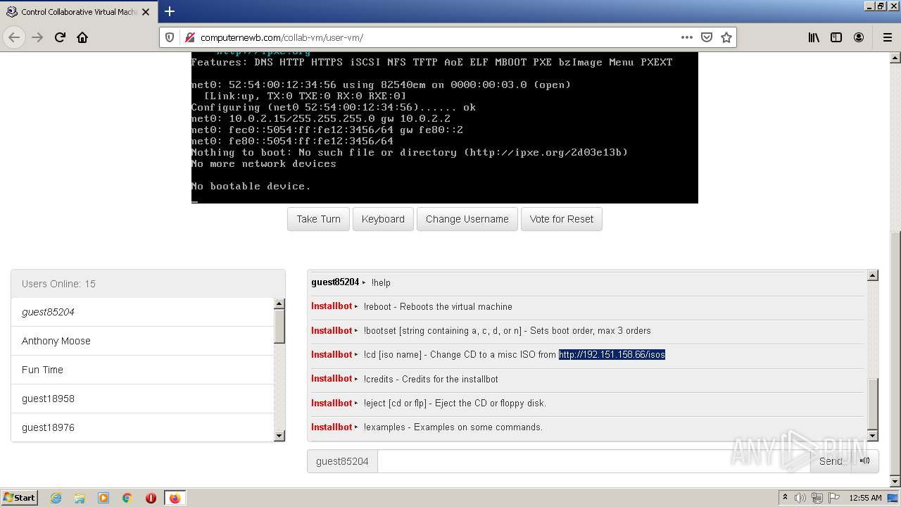Show hidden system tray icons
Screen dimensions: 901x507
tap(785, 498)
